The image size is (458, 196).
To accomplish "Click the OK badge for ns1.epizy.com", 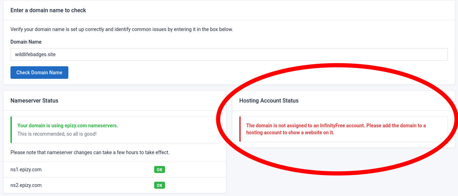I will point(159,170).
